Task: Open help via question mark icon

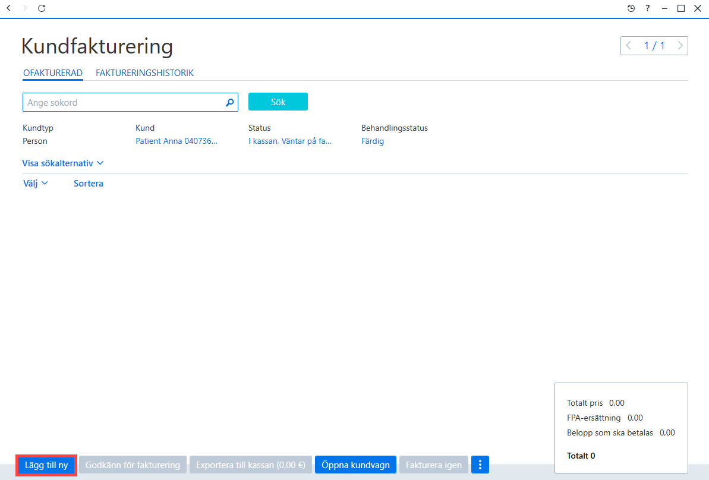Action: [x=648, y=8]
